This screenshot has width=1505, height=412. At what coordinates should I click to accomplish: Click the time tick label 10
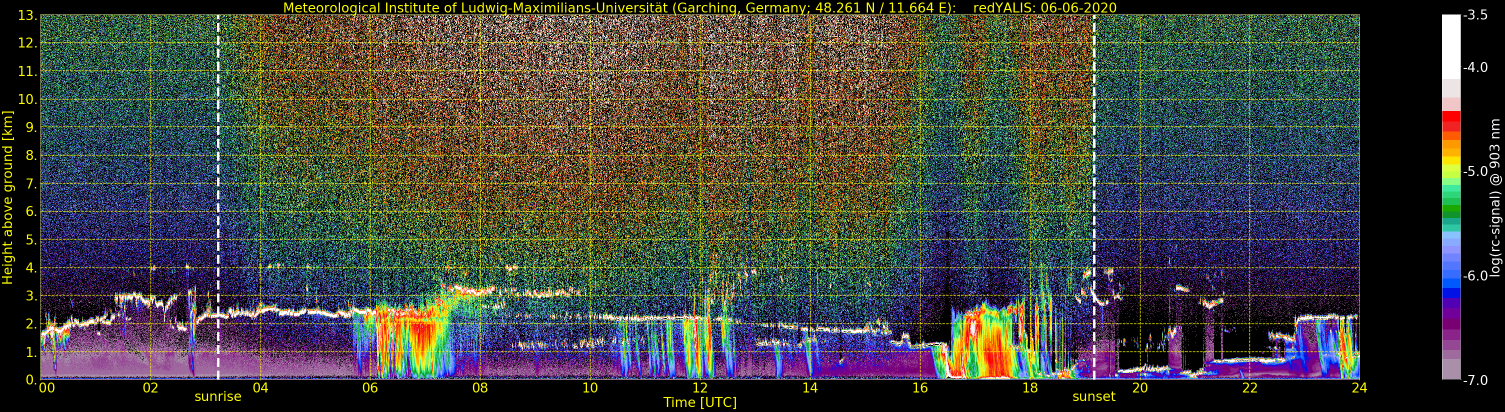click(x=590, y=388)
